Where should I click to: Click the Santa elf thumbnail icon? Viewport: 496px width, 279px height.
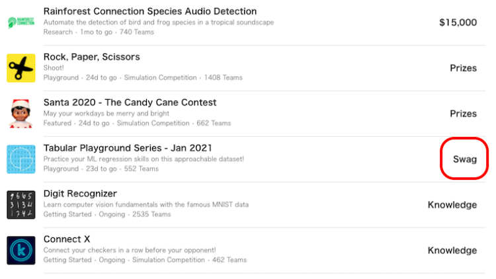point(21,114)
